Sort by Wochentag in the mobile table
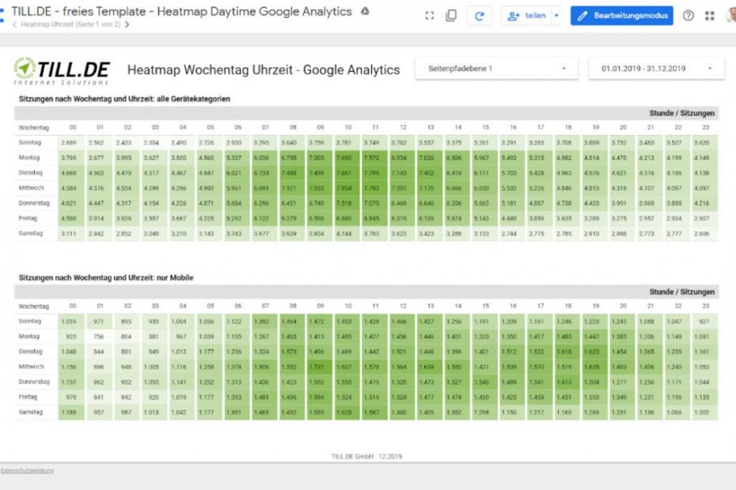Viewport: 736px width, 490px height. [34, 306]
